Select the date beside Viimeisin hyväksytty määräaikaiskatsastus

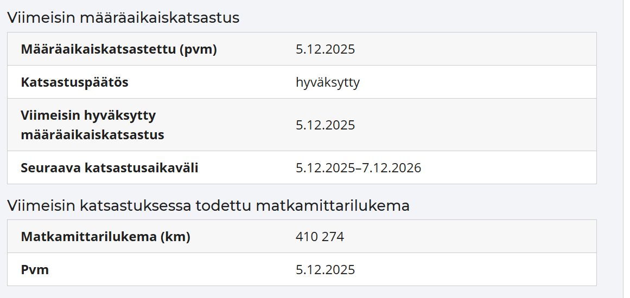click(x=326, y=125)
